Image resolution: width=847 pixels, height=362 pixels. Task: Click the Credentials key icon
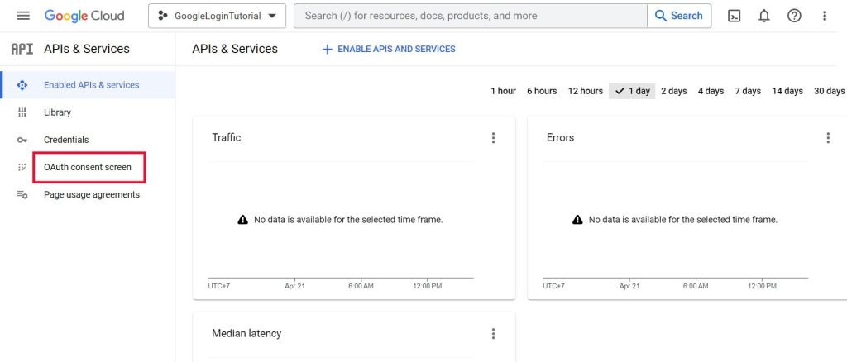(x=22, y=140)
